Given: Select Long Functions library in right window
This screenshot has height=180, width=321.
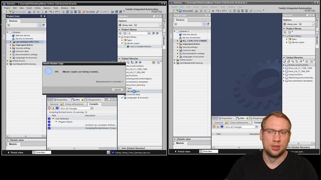Looking at the screenshot, I should coord(295,74).
